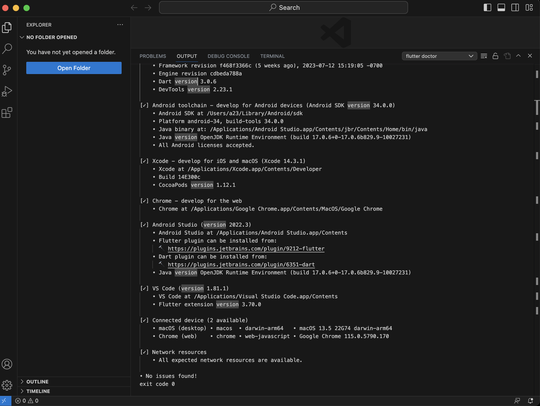Click the 'No issues found!' line
Image resolution: width=540 pixels, height=406 pixels.
[169, 376]
